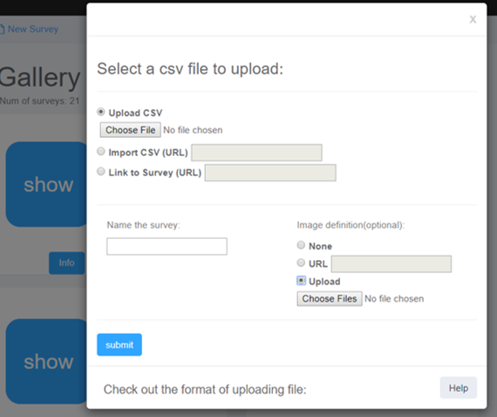Select the Link to Survey (URL) option
497x417 pixels.
[101, 172]
